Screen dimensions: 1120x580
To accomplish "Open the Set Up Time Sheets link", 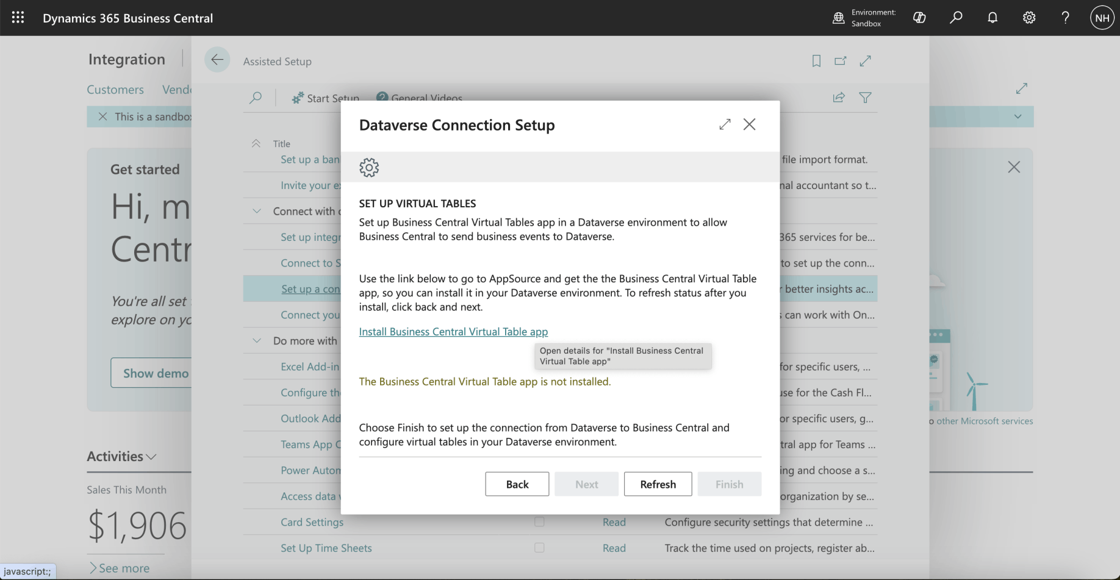I will 326,548.
